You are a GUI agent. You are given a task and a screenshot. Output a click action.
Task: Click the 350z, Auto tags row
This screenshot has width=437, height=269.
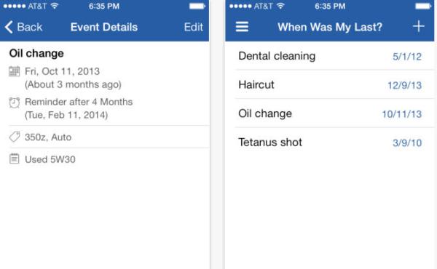click(x=109, y=137)
